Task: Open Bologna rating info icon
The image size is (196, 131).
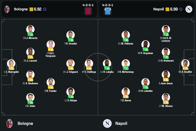Action: pos(45,9)
